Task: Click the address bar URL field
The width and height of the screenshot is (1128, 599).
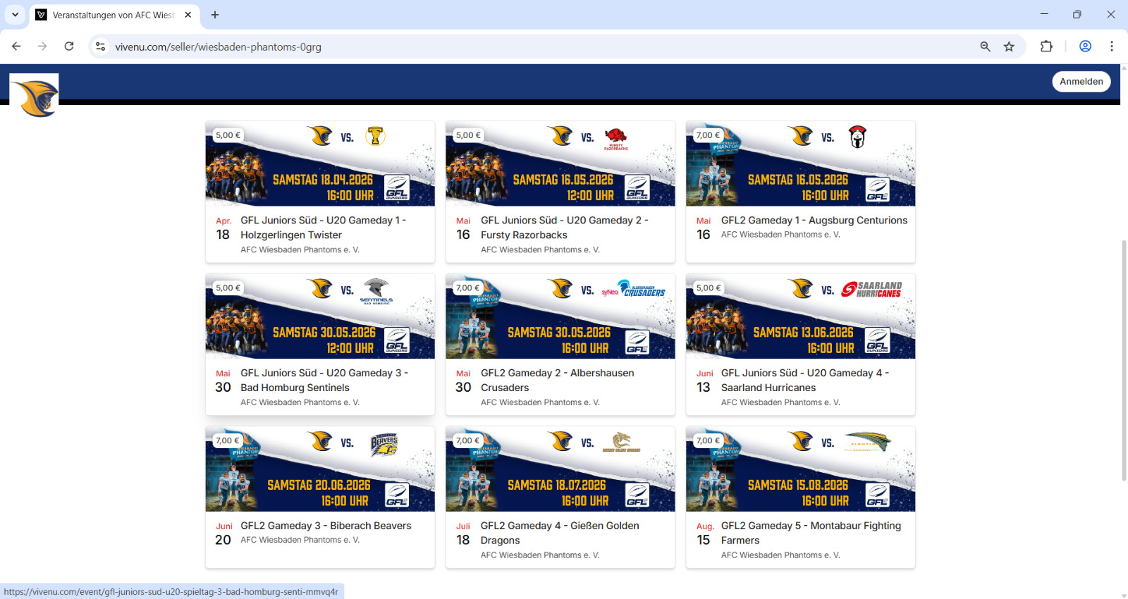Action: (x=493, y=47)
